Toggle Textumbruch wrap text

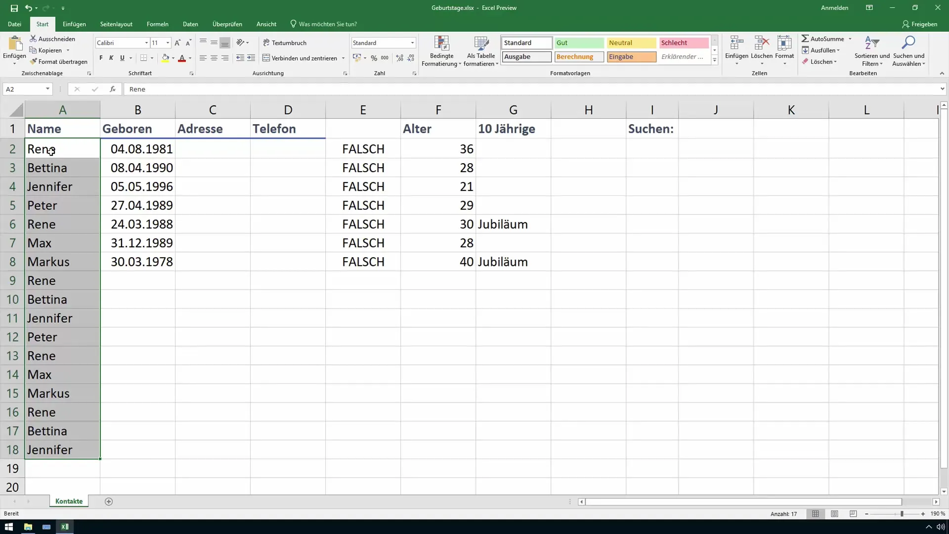coord(285,43)
